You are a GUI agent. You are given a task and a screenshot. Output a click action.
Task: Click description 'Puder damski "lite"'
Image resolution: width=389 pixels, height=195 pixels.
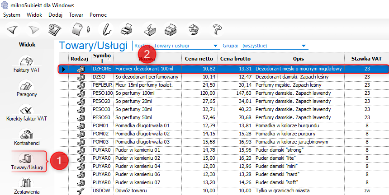tap(298, 158)
